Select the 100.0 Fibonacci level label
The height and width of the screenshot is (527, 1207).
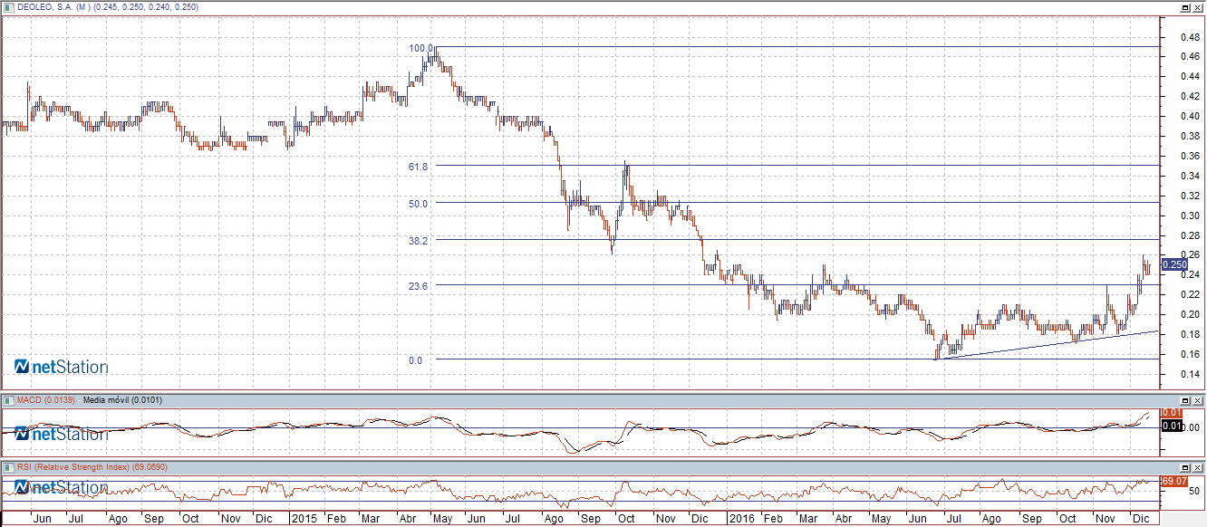point(418,48)
